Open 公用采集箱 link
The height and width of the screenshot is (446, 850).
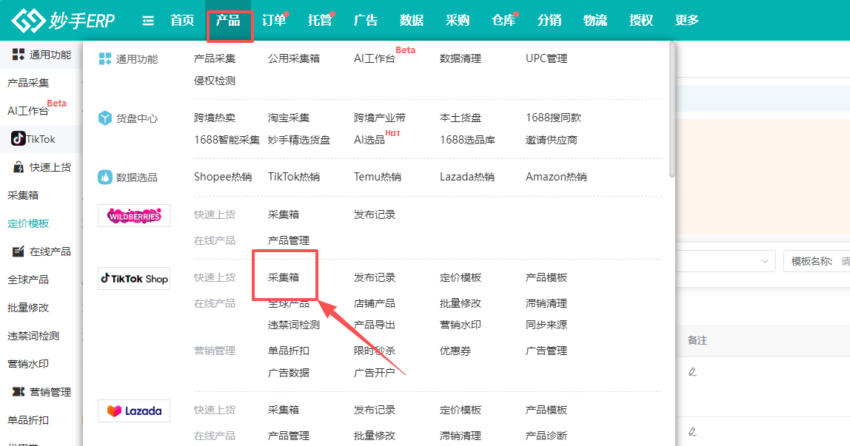(294, 58)
